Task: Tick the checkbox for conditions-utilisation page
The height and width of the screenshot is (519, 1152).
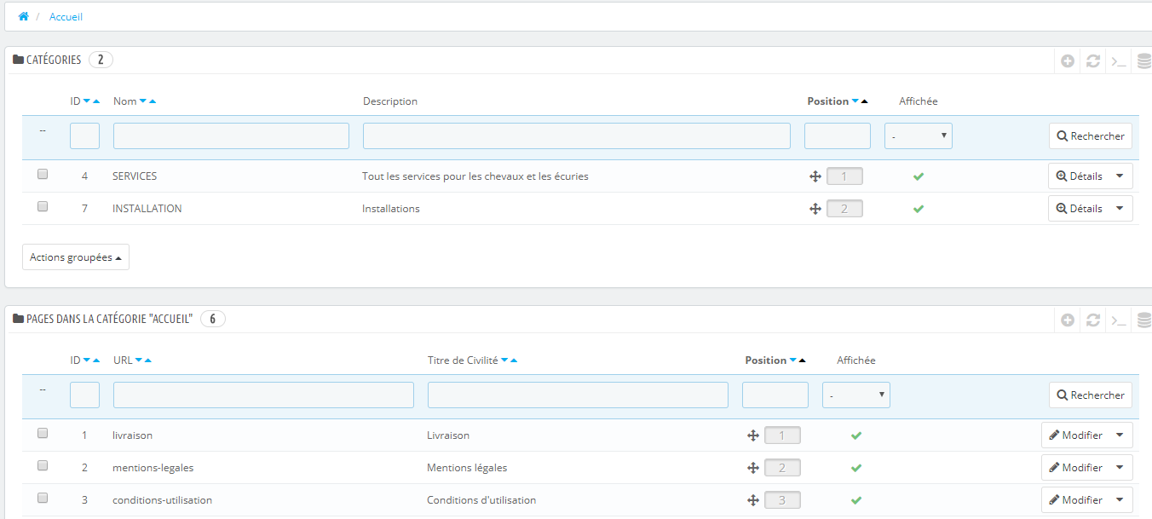Action: point(43,498)
